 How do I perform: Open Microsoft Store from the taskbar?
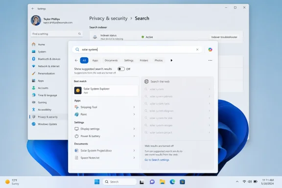pos(182,182)
